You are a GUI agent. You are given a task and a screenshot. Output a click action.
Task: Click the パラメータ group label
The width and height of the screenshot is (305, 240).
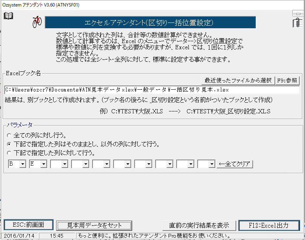pos(19,125)
